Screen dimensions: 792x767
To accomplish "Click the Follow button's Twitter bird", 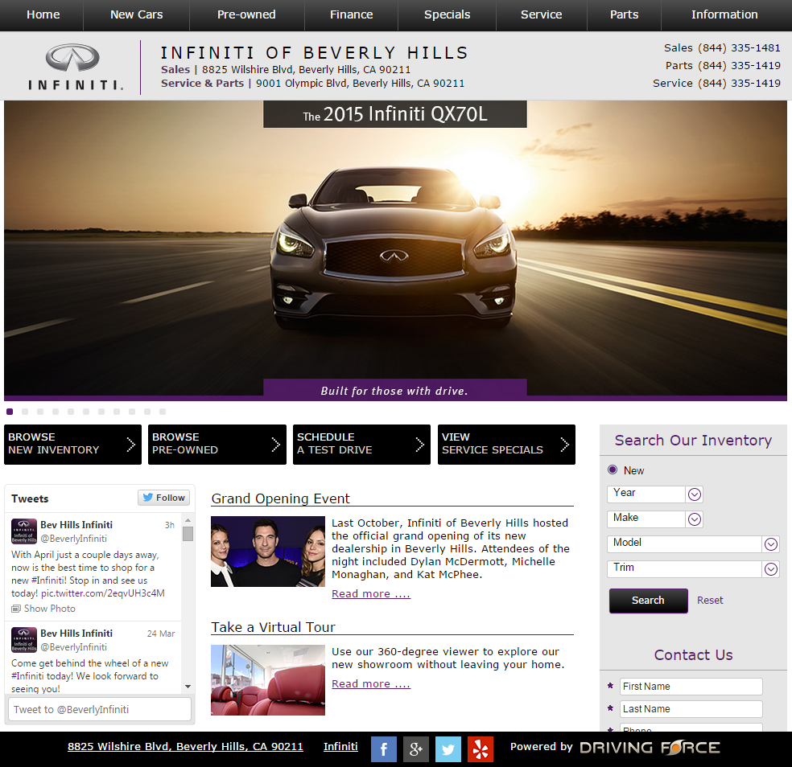I will [x=146, y=497].
